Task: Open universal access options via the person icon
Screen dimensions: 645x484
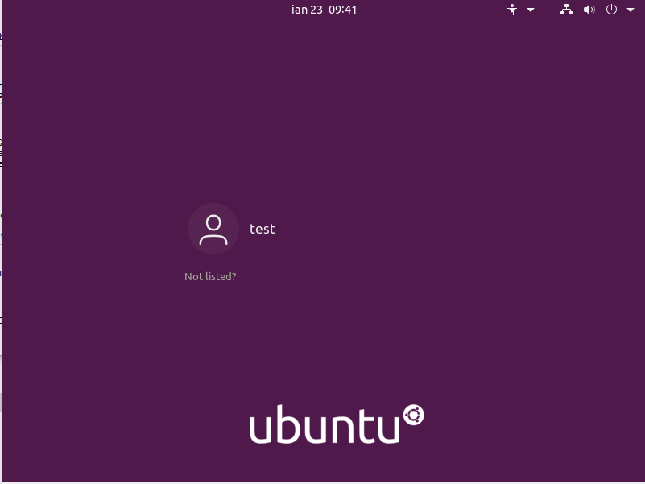Action: [513, 10]
